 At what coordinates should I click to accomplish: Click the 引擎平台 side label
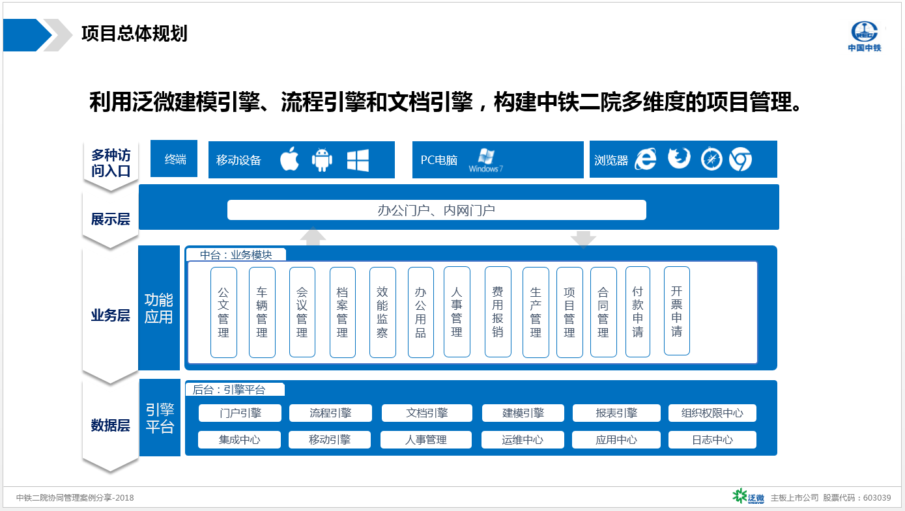click(x=160, y=418)
